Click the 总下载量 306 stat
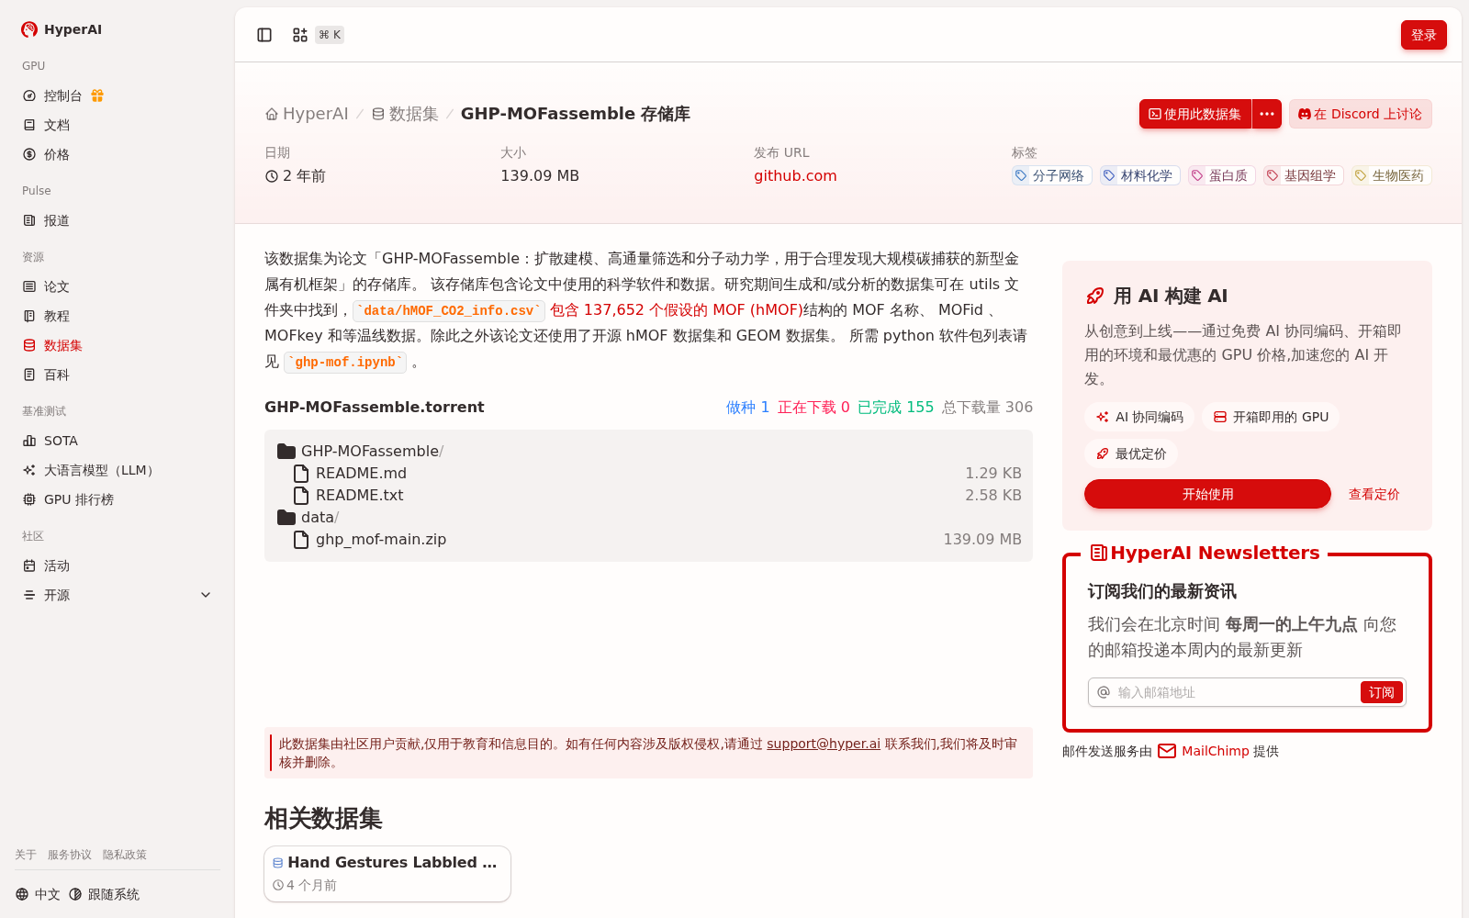This screenshot has height=918, width=1469. (x=987, y=407)
